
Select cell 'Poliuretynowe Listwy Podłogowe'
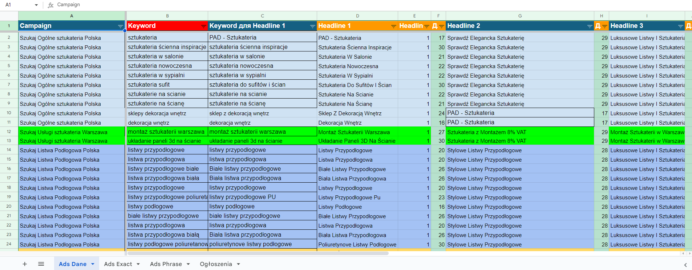357,244
